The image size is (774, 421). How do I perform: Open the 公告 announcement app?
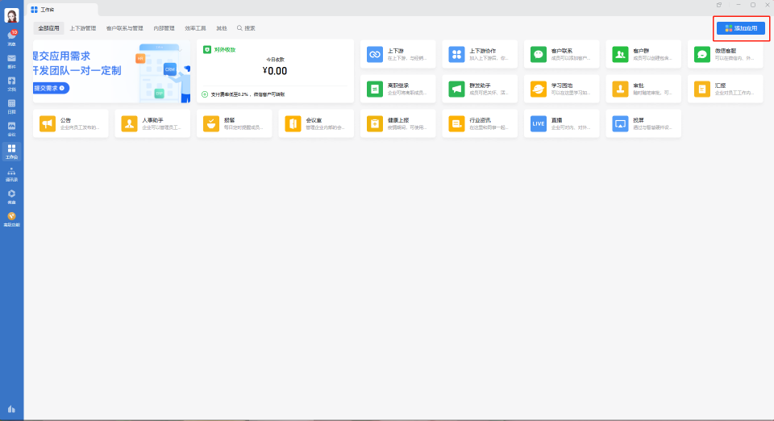click(70, 123)
